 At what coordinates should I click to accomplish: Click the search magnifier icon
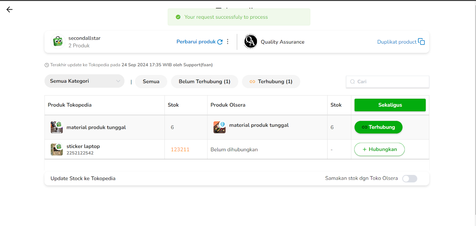353,82
